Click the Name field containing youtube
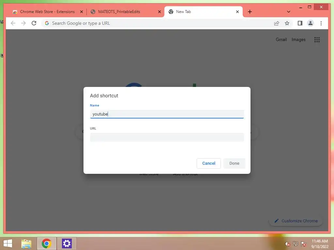The width and height of the screenshot is (334, 250). click(x=167, y=114)
